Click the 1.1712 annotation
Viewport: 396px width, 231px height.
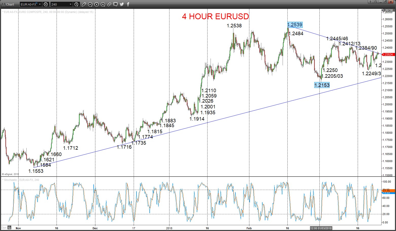coord(71,148)
